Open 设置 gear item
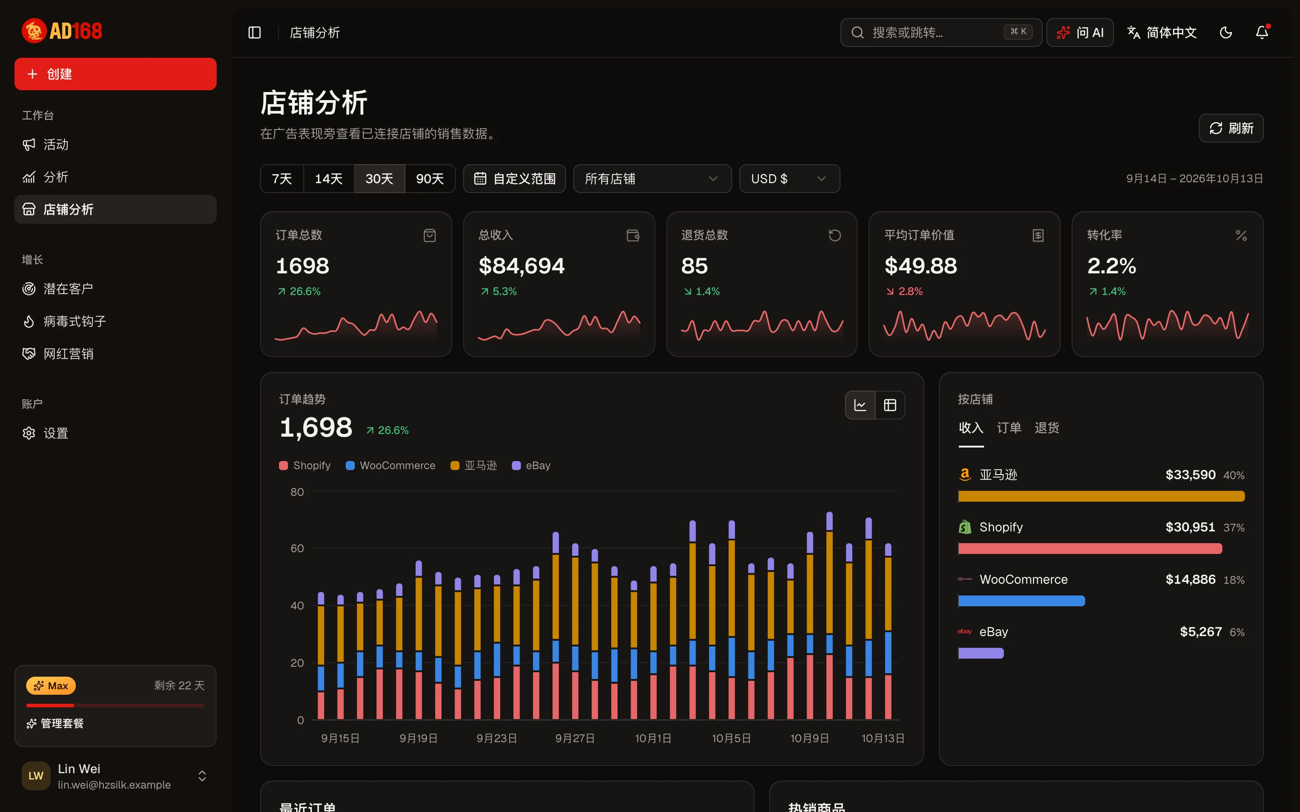This screenshot has width=1300, height=812. pyautogui.click(x=116, y=433)
